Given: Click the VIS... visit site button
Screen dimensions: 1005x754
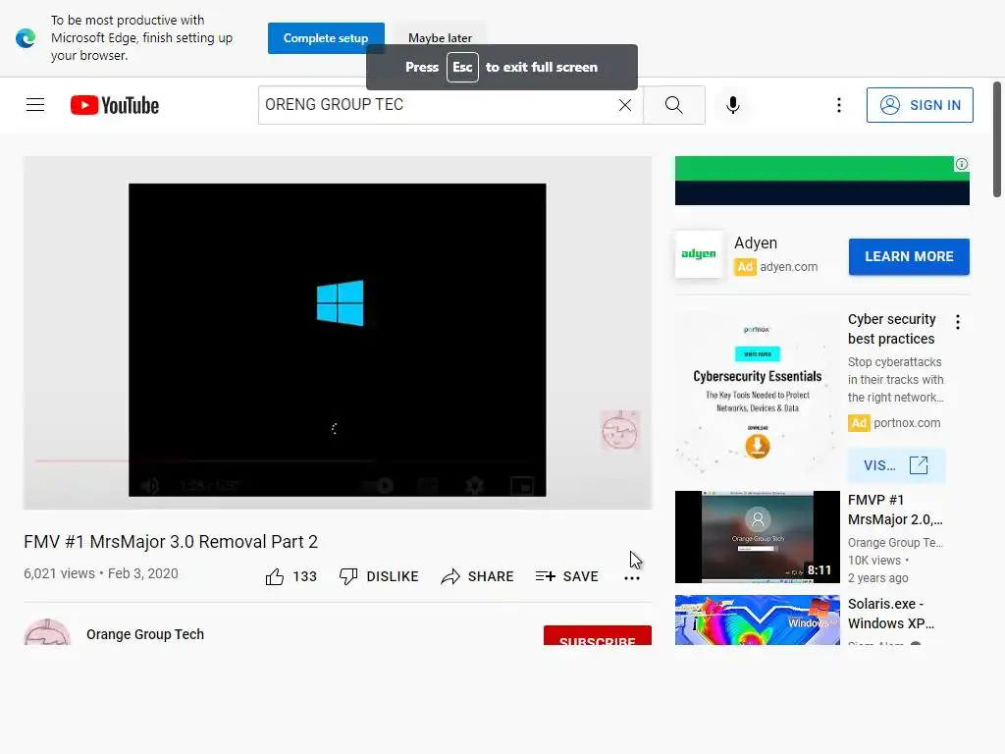Looking at the screenshot, I should tap(896, 465).
